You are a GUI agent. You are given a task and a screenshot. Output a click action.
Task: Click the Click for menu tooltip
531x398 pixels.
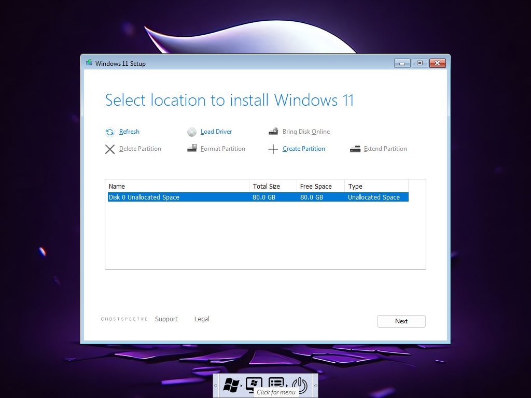pos(276,392)
